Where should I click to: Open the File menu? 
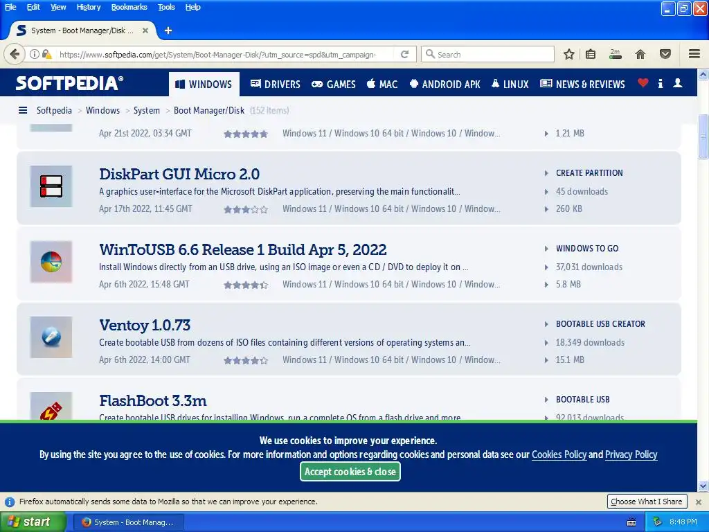pos(10,7)
